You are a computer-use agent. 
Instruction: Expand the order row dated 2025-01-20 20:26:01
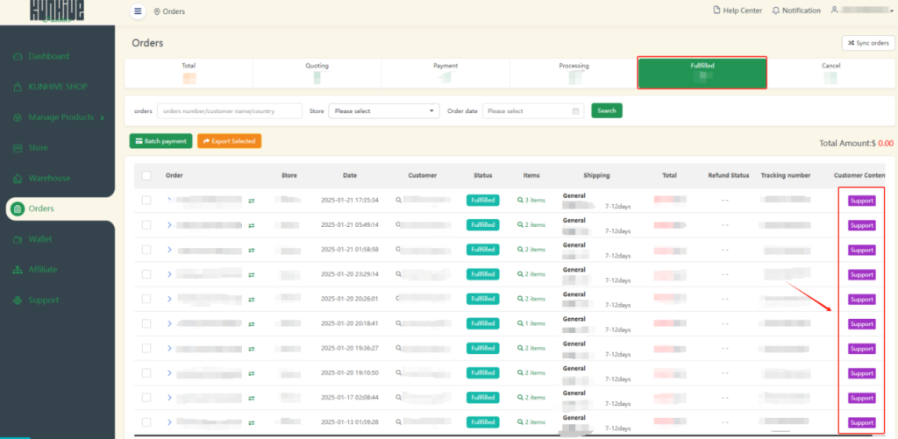point(169,299)
